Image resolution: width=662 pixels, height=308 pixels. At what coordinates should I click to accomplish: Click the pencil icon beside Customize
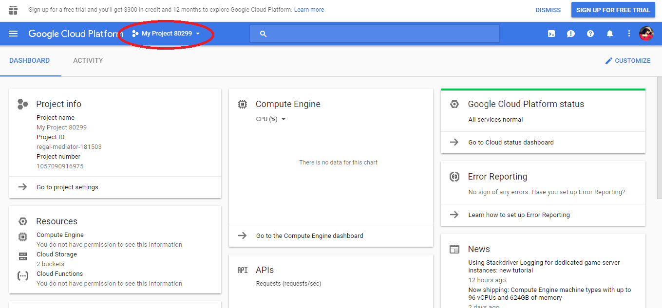[608, 61]
